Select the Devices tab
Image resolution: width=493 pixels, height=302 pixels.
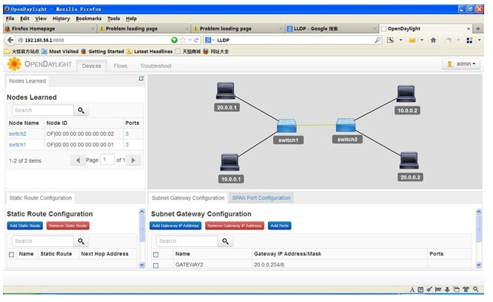point(92,66)
